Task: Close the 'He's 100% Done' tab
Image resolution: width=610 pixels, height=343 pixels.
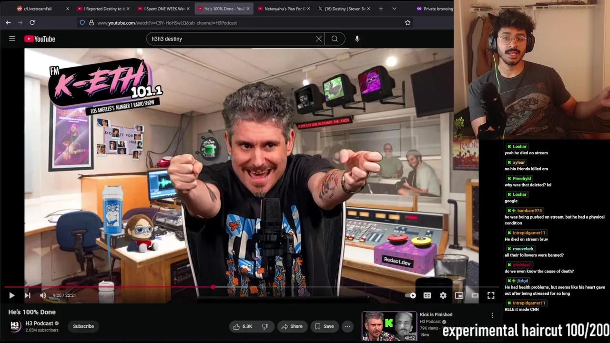Action: pyautogui.click(x=248, y=9)
